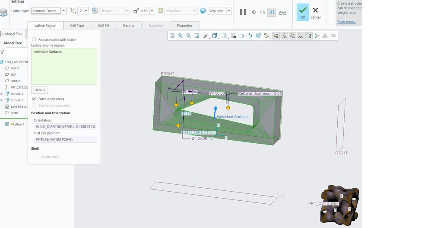The image size is (431, 228).
Task: Select FRONT plane in model tree
Action: [x=15, y=81]
